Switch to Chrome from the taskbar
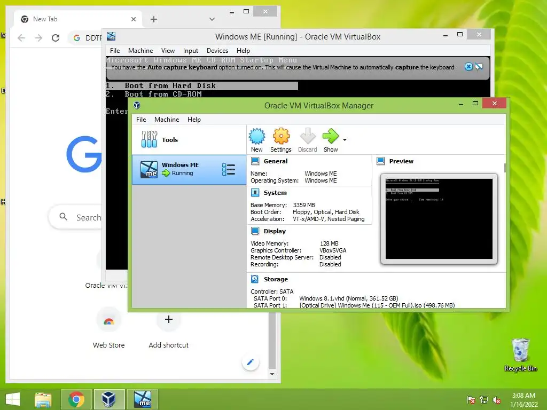Viewport: 547px width, 410px height. coord(76,399)
